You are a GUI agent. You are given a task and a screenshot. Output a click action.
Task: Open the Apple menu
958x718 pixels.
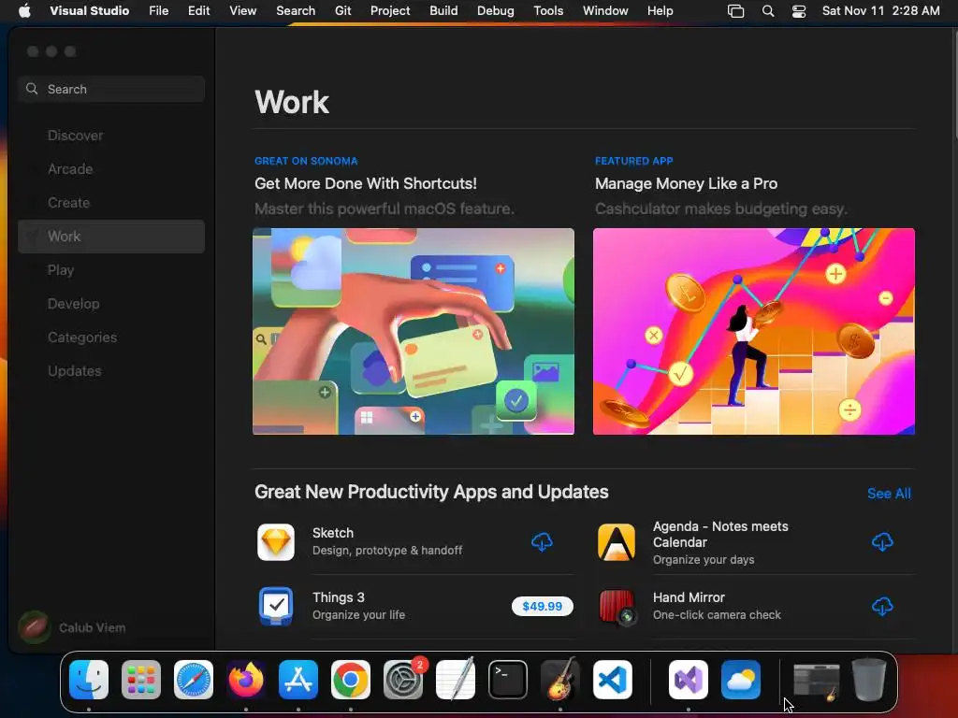tap(24, 10)
